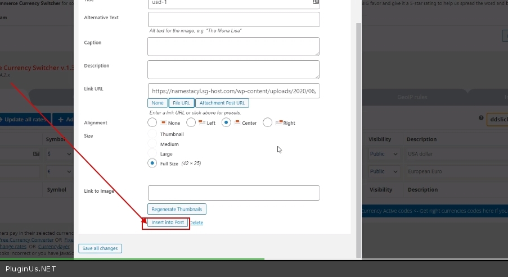Click the None alignment icon
The image size is (508, 277).
163,122
